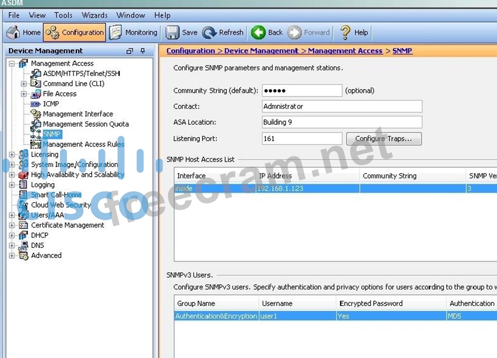Expand the Command Line (CLI) node
497x358 pixels.
(24, 84)
